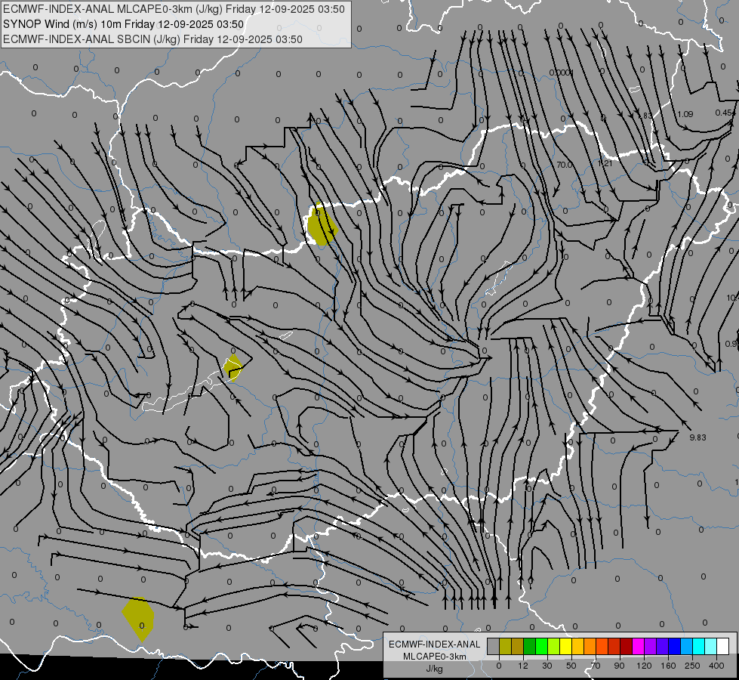Choose the orange swatch left of 70

click(x=590, y=646)
